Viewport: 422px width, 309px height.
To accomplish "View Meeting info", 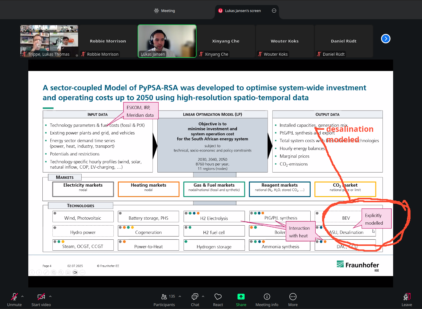I will (x=267, y=300).
